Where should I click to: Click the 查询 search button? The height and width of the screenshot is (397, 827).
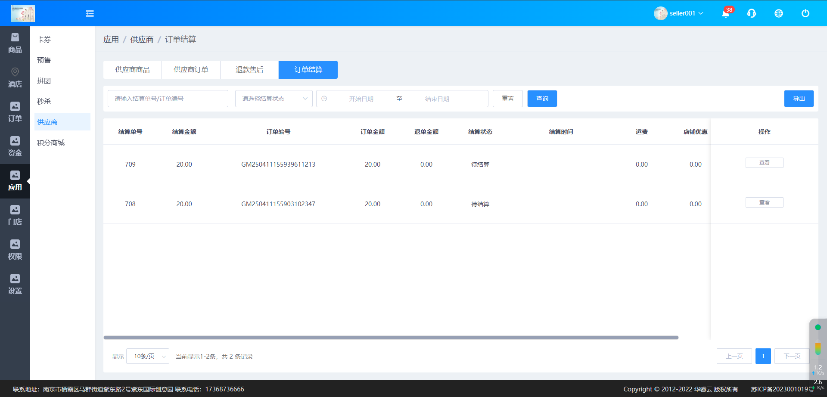click(x=542, y=99)
